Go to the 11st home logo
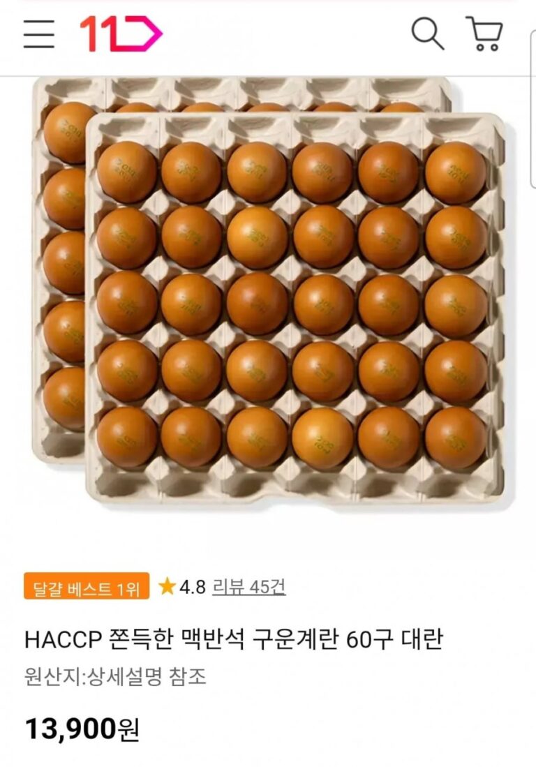 point(121,33)
